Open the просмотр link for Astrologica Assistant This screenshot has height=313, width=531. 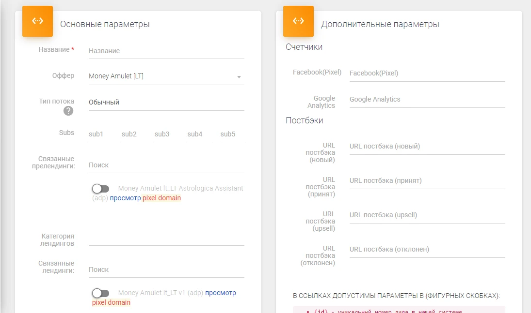125,198
